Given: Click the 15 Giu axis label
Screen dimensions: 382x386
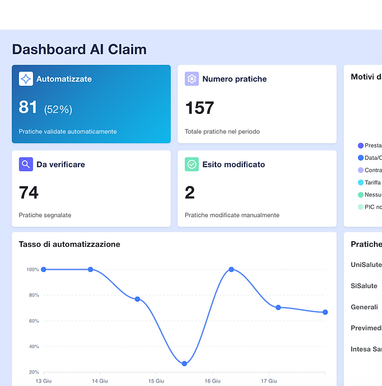Looking at the screenshot, I should [156, 381].
